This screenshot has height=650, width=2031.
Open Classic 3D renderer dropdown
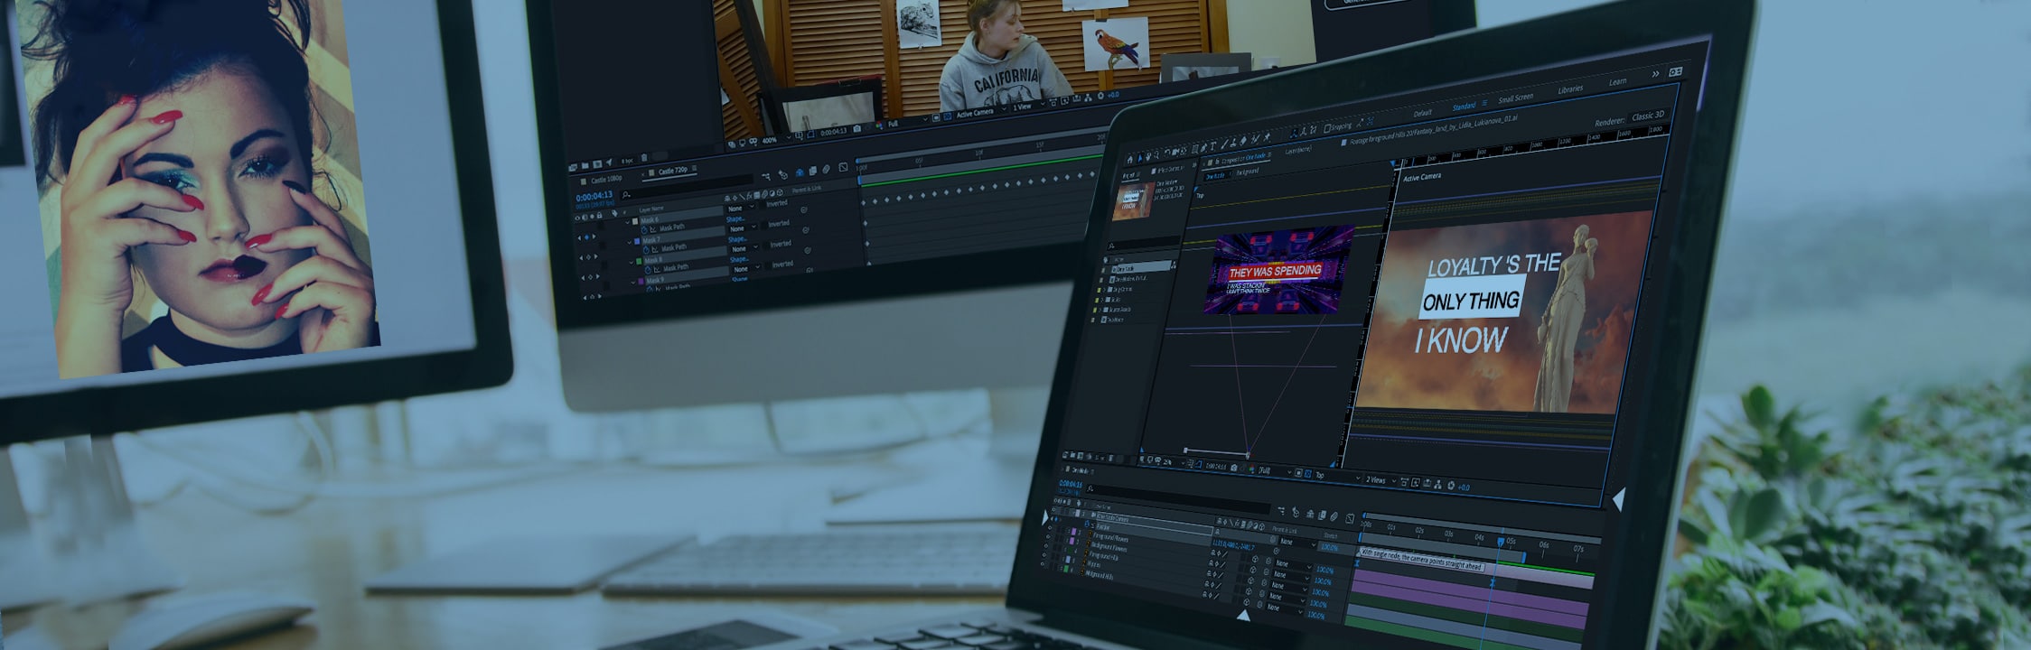click(1648, 116)
